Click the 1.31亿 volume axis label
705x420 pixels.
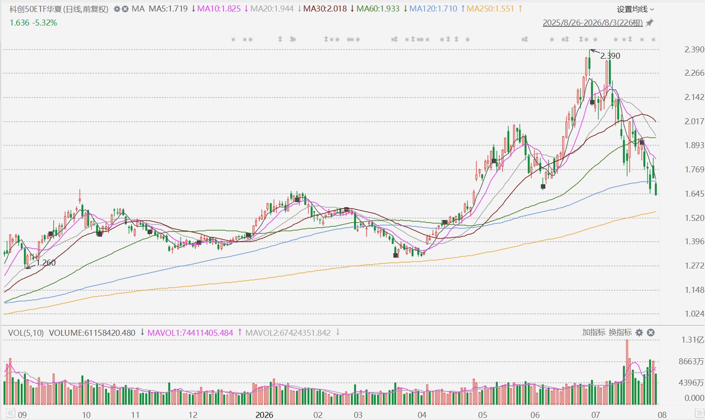pos(693,340)
